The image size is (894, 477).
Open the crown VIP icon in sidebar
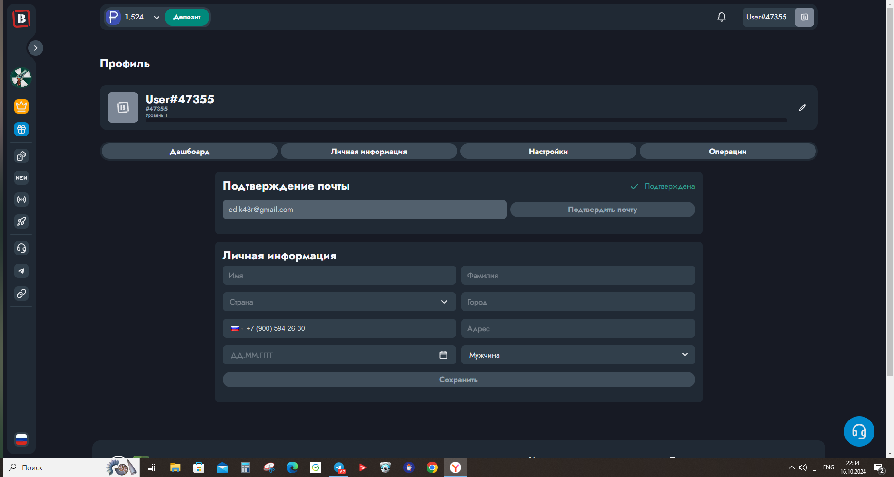[21, 106]
